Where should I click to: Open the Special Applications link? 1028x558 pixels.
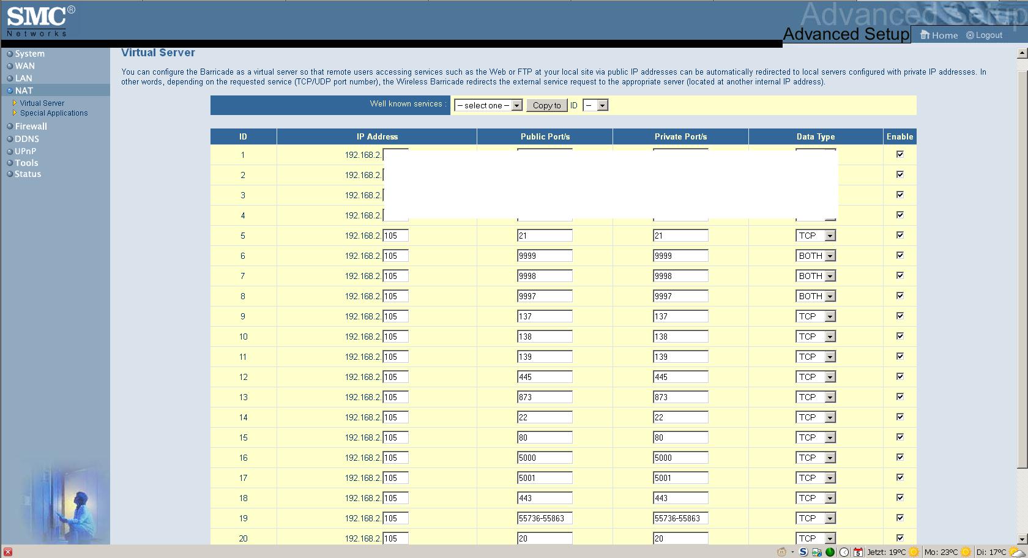[54, 113]
